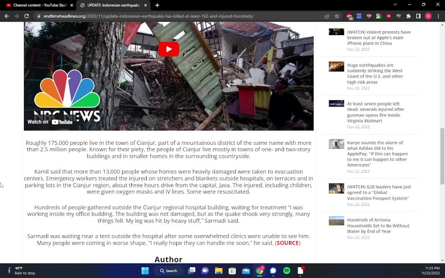Open Virginia Walmart gunman article
This screenshot has height=278, width=445.
[x=375, y=112]
